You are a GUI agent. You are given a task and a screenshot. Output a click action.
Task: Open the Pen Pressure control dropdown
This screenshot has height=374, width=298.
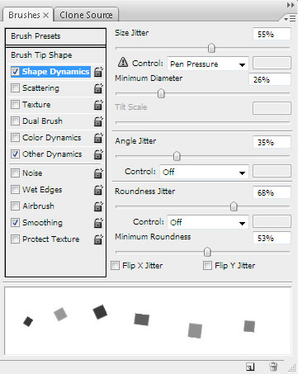tap(208, 64)
